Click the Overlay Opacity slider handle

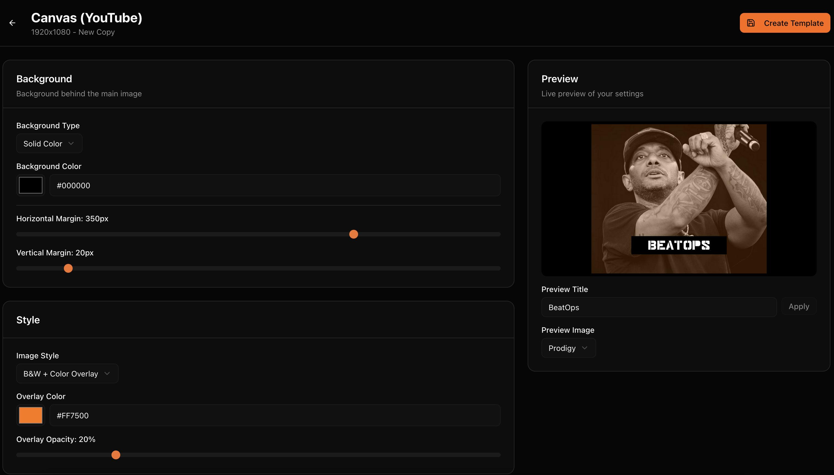pos(116,455)
